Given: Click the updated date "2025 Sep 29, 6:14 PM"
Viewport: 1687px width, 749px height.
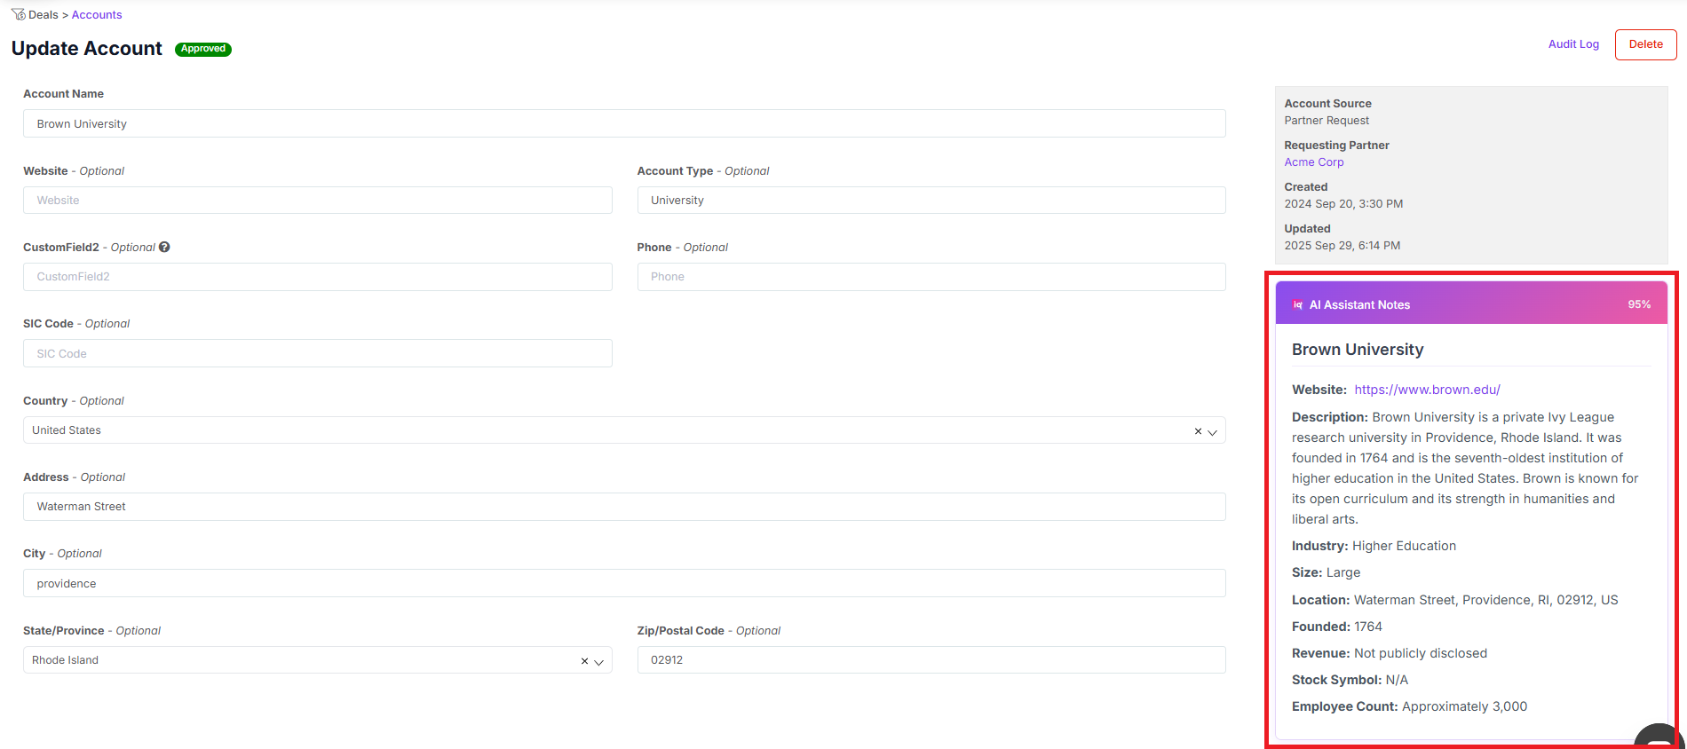Looking at the screenshot, I should tap(1342, 246).
